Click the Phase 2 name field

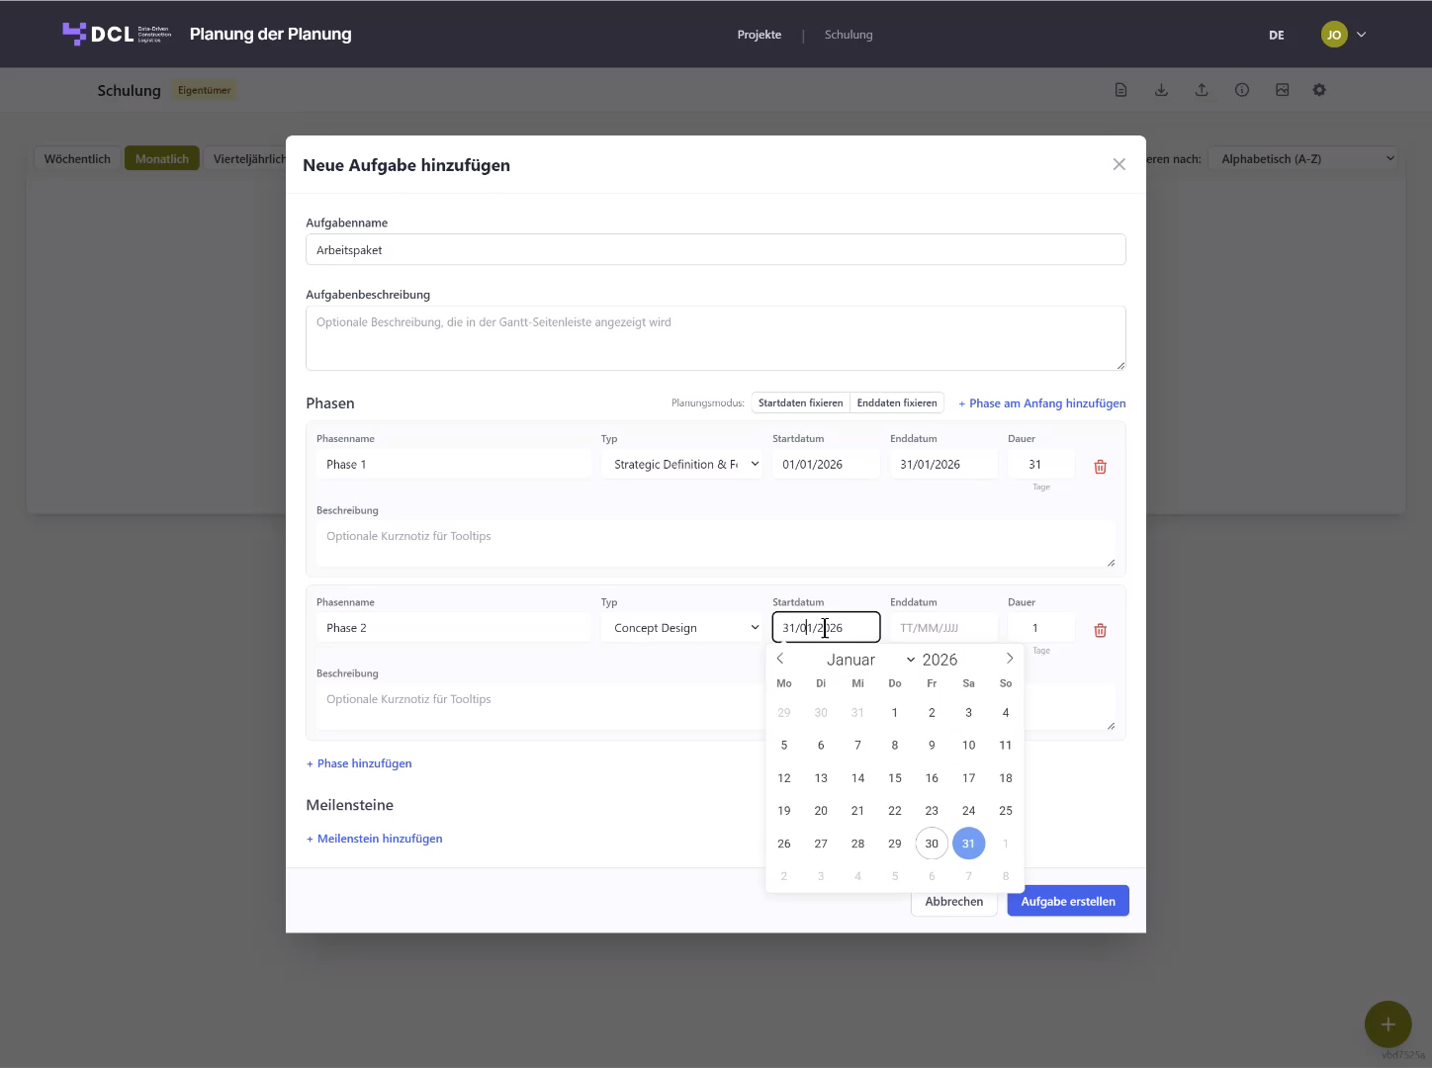click(453, 628)
